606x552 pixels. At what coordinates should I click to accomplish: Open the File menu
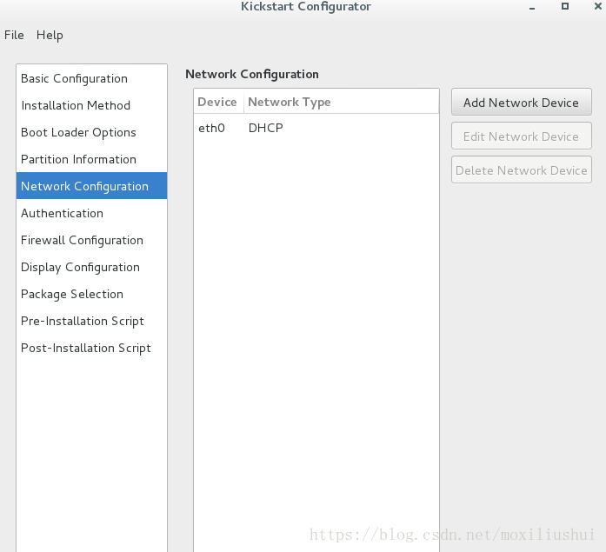pos(14,35)
